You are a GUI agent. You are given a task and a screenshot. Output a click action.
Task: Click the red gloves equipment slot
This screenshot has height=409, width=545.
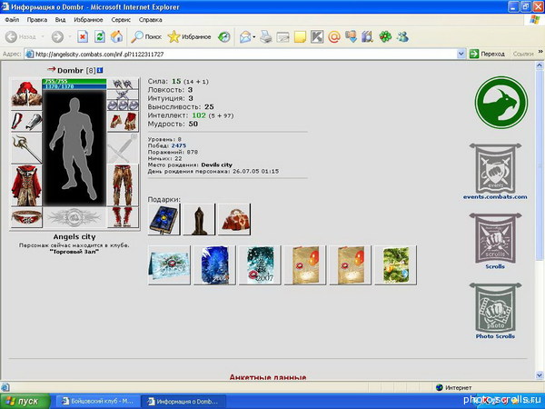pyautogui.click(x=123, y=122)
